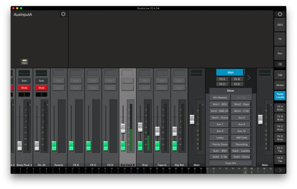Mute FX A with FX A Mute
Screen dimensions: 297x189
coord(280,108)
